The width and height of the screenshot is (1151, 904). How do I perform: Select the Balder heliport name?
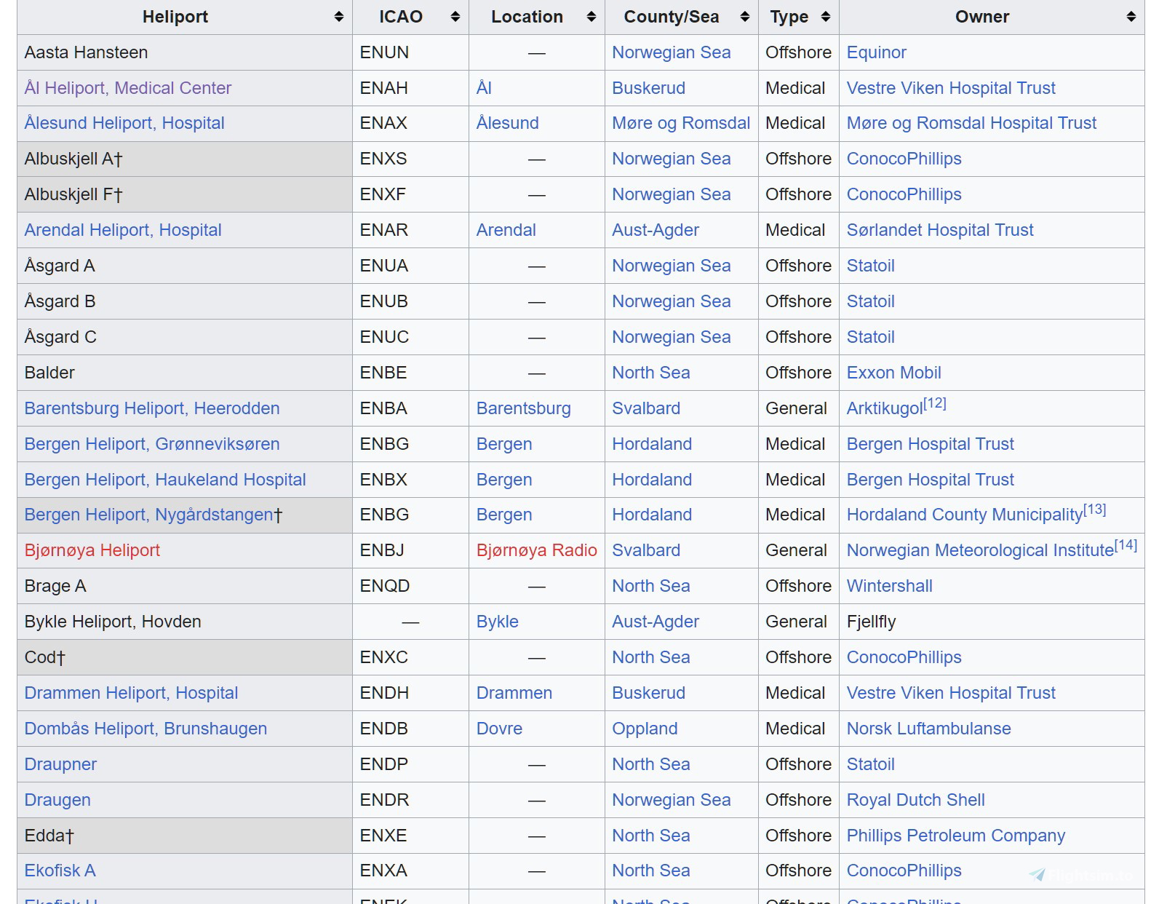pyautogui.click(x=49, y=373)
